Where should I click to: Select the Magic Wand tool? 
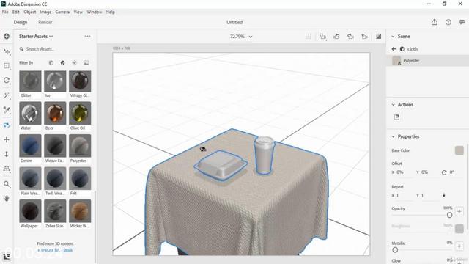[x=7, y=95]
